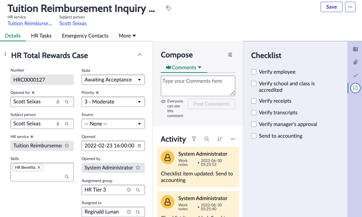Open the State dropdown Awaiting Acceptance

point(113,80)
